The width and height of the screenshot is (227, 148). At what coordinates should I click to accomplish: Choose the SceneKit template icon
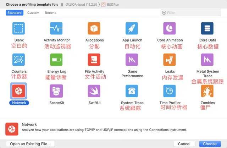56,91
